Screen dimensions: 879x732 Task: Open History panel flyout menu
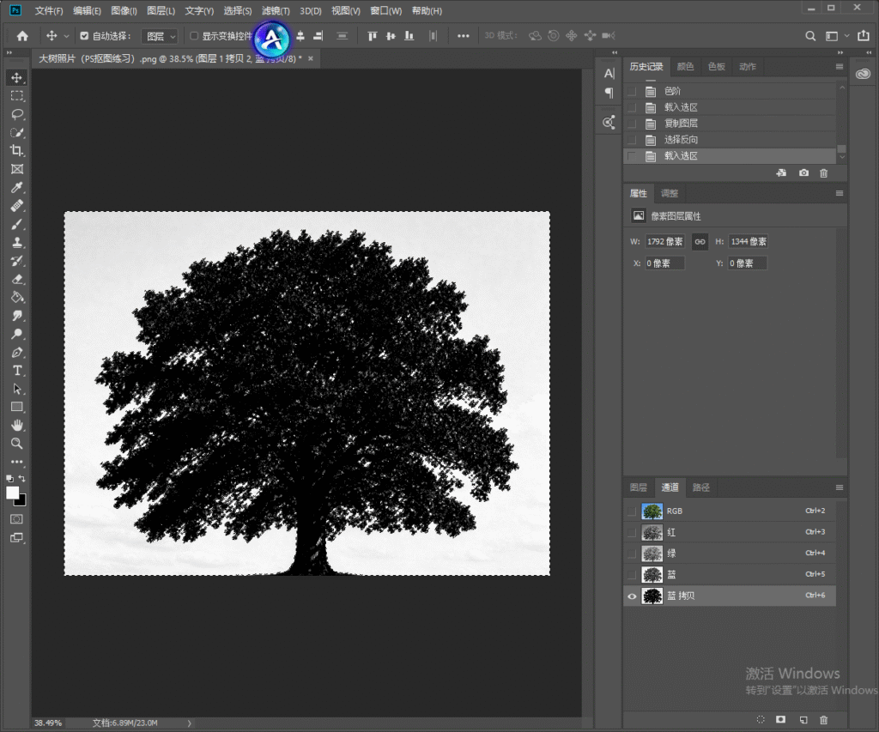(840, 67)
